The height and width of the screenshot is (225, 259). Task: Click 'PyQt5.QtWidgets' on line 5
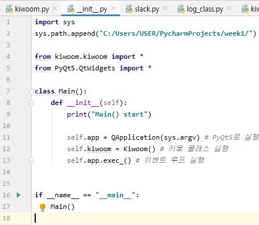[85, 68]
